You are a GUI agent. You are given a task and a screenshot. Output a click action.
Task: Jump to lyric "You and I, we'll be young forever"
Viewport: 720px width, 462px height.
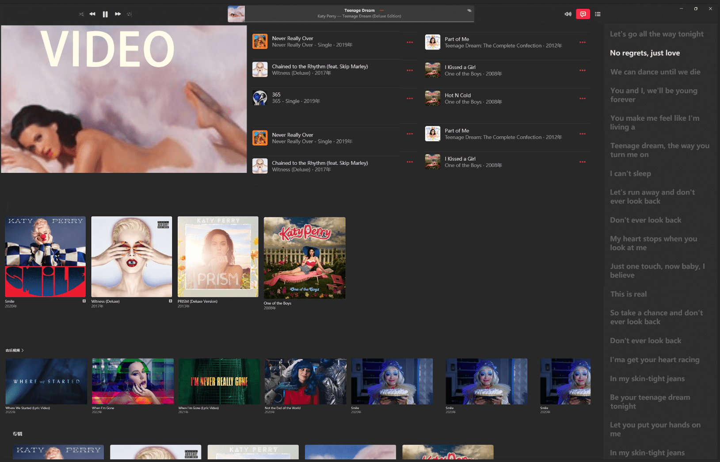pyautogui.click(x=654, y=95)
